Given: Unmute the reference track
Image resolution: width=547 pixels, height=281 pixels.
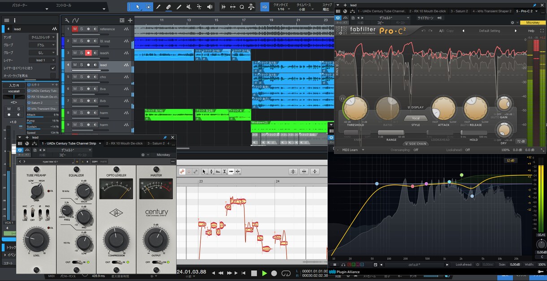Looking at the screenshot, I should pos(75,29).
